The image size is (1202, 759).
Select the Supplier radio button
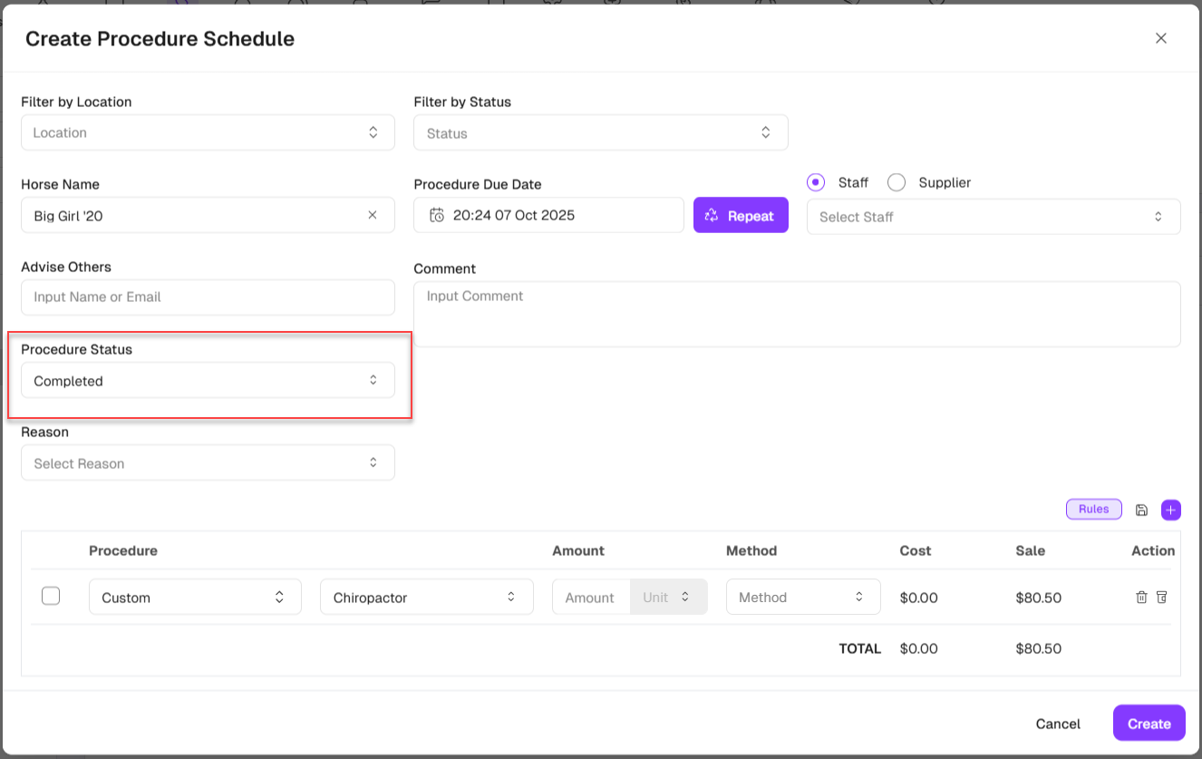click(x=897, y=182)
